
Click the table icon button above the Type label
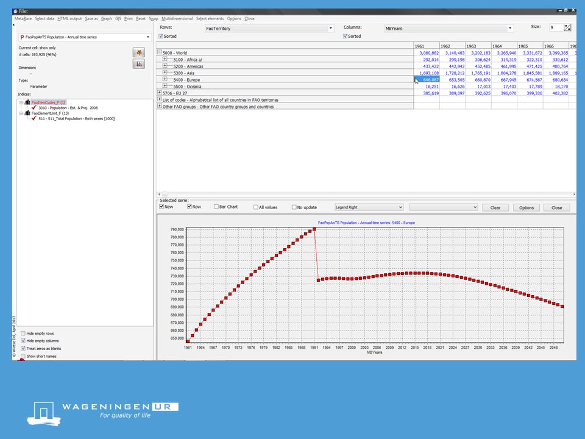point(139,64)
